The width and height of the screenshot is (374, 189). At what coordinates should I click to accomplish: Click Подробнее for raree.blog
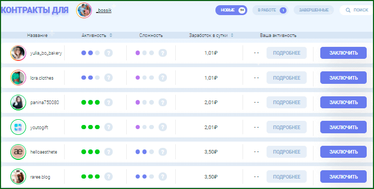pos(286,177)
